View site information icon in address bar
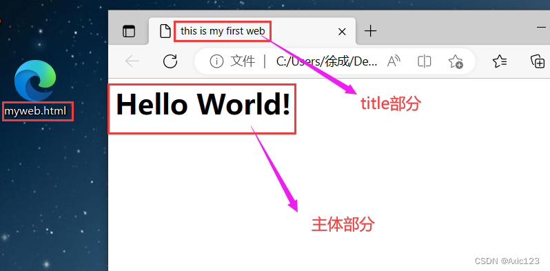Image resolution: width=550 pixels, height=271 pixels. coord(217,62)
